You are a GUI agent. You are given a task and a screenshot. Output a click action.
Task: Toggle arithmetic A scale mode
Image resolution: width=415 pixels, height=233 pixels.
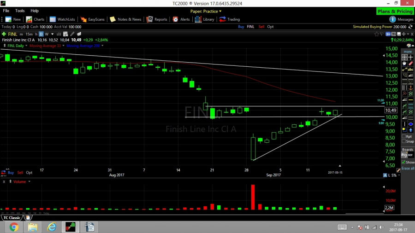click(385, 175)
